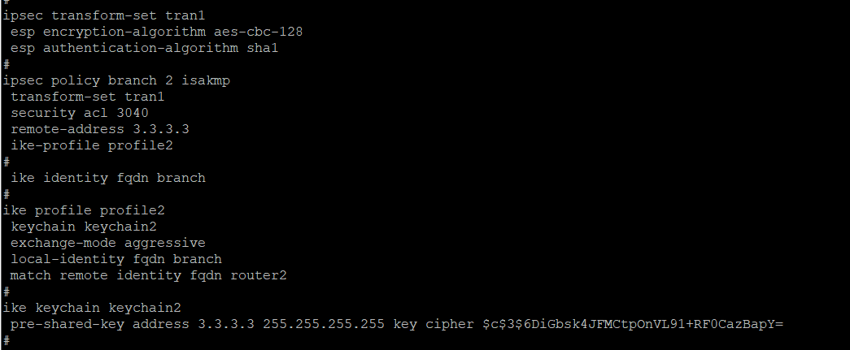Click the 'security acl 3040' line

(x=79, y=113)
